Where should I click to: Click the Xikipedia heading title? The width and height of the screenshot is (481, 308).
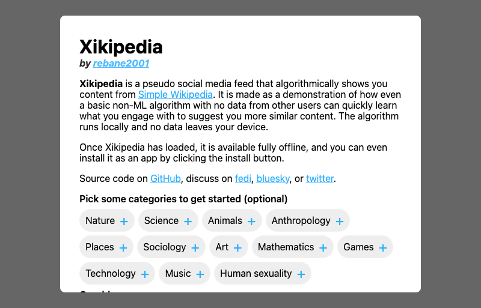point(121,47)
